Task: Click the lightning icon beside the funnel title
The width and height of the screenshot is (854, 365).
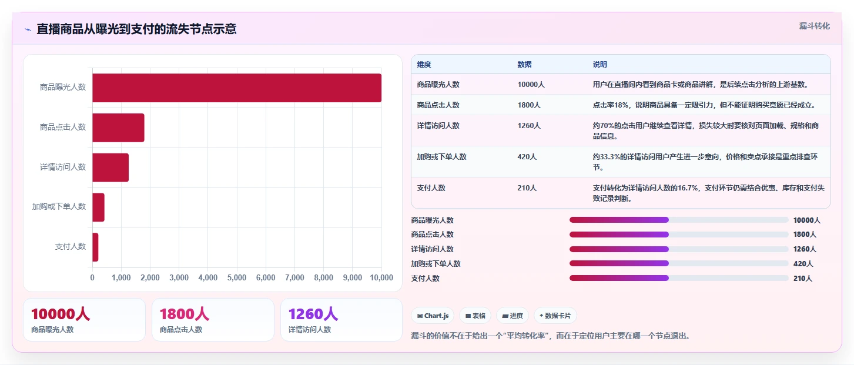Action: pos(28,29)
